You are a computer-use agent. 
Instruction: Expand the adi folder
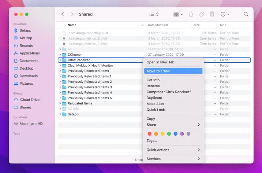coord(60,49)
